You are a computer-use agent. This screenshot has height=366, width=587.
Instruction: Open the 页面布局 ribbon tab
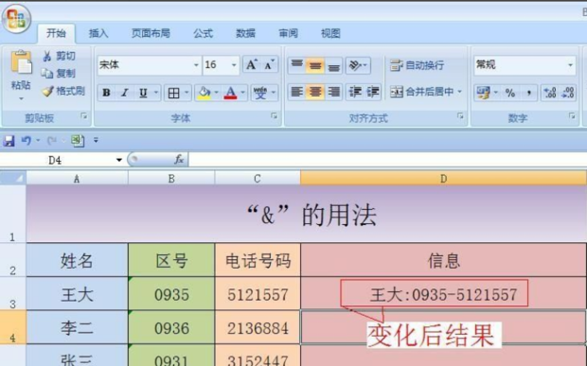[151, 34]
